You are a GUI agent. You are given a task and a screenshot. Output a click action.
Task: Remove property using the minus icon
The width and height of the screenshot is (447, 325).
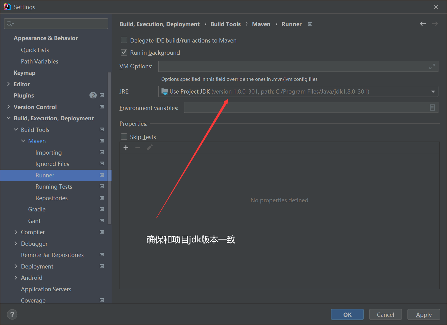coord(138,148)
